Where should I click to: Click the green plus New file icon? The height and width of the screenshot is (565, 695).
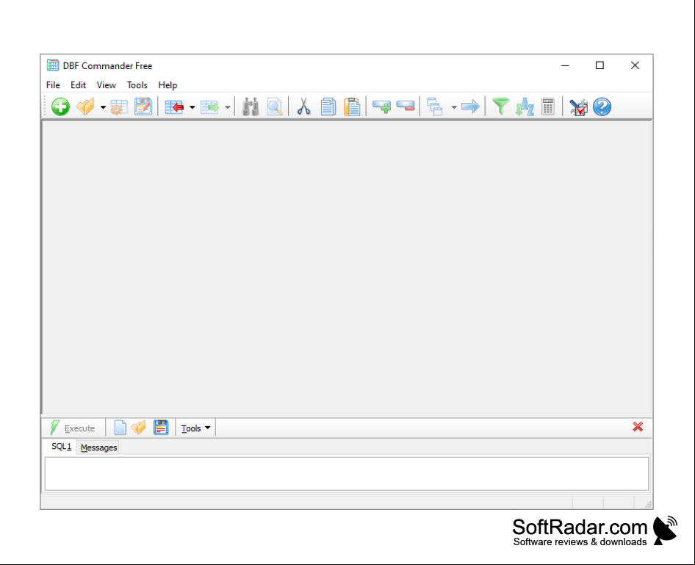pyautogui.click(x=60, y=107)
